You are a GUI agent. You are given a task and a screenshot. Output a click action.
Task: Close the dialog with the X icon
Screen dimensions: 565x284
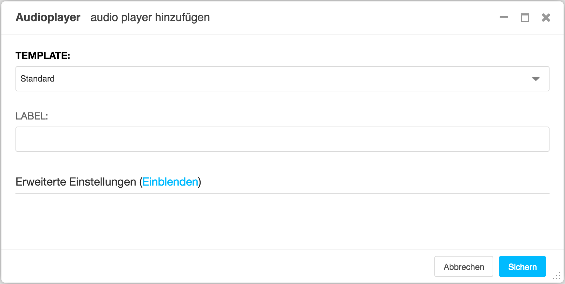pyautogui.click(x=546, y=17)
